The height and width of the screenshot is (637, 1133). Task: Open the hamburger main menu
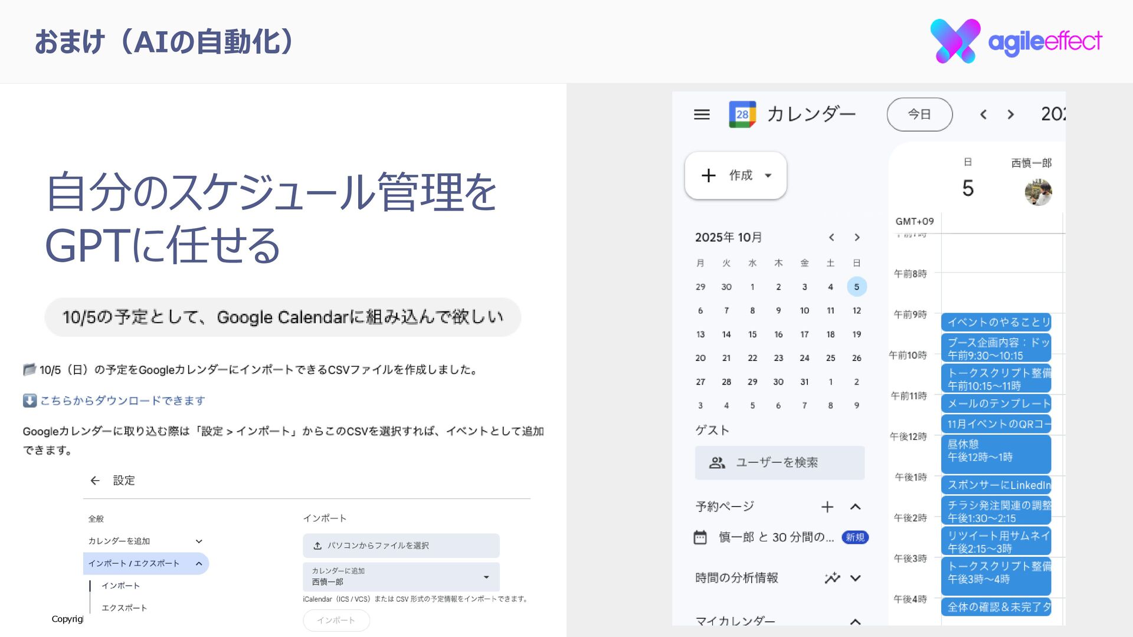[702, 114]
